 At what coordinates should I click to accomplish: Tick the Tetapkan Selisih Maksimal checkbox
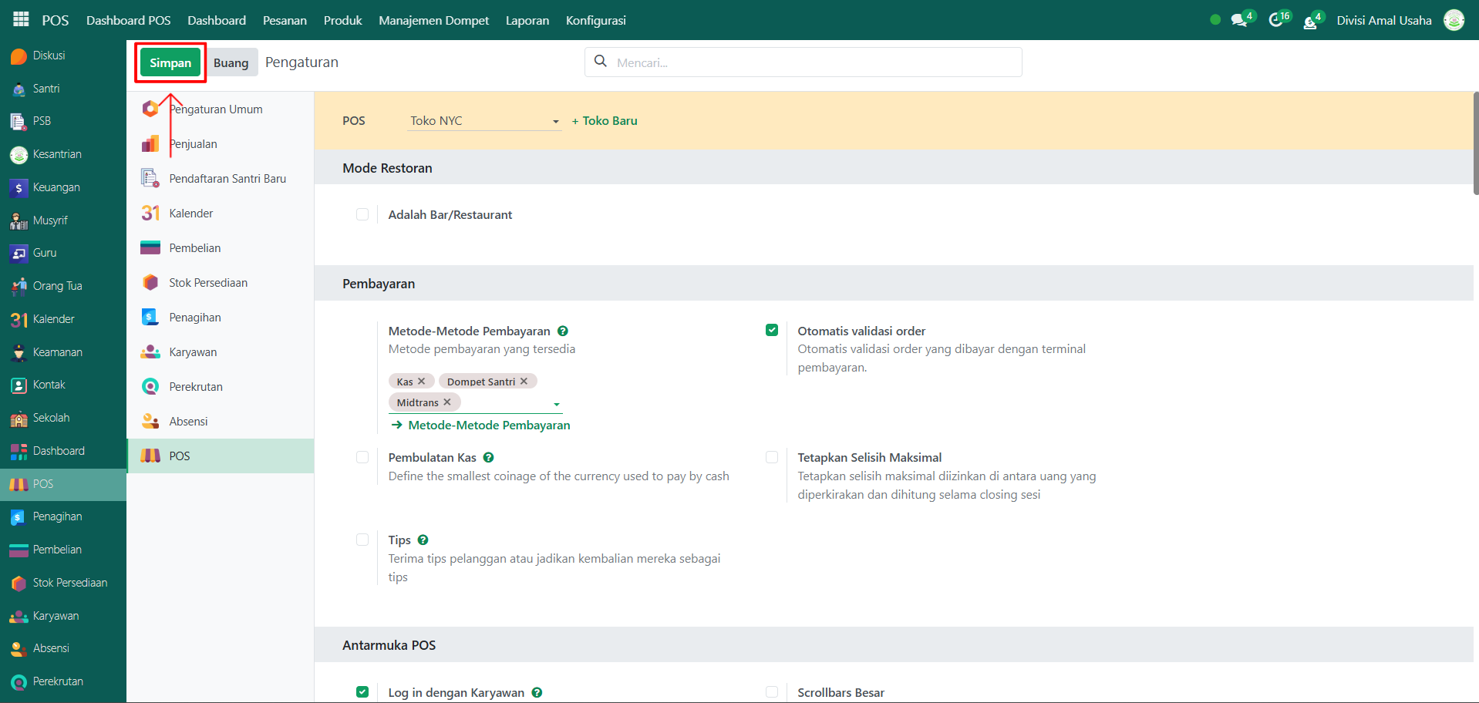(x=772, y=457)
